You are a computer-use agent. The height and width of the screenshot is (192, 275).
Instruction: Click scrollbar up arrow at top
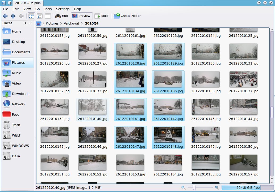point(272,29)
